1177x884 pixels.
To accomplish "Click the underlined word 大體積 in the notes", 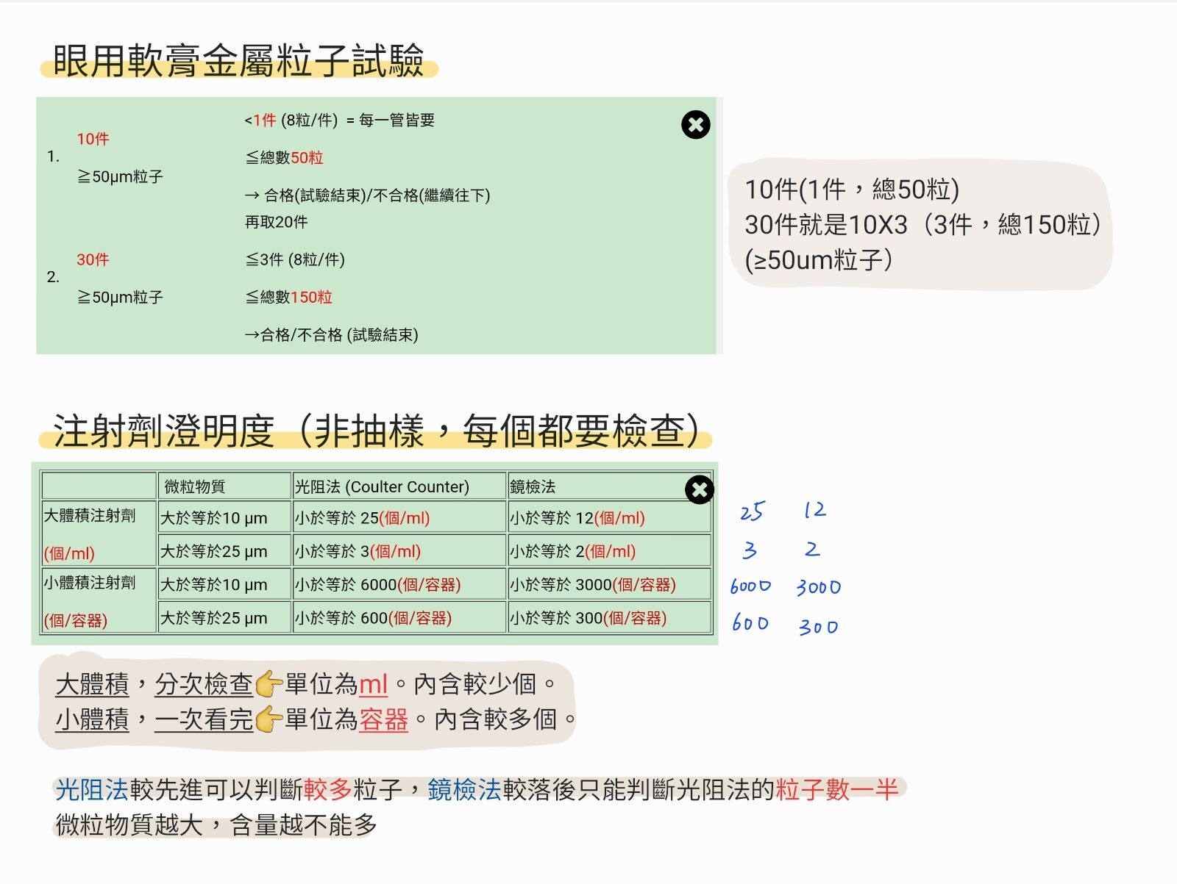I will point(92,684).
